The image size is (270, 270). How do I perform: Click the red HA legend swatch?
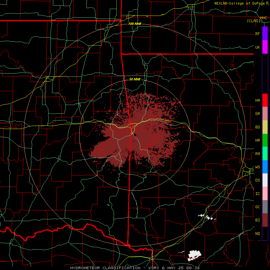click(265, 100)
